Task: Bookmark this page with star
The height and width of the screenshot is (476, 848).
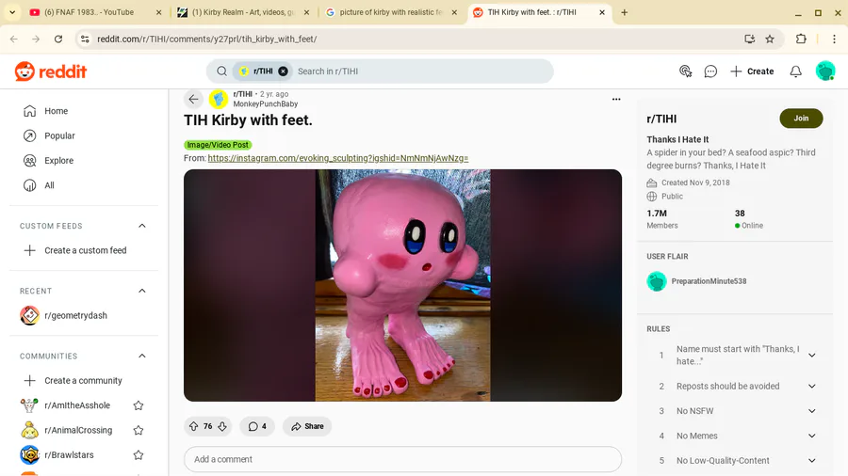Action: click(770, 39)
